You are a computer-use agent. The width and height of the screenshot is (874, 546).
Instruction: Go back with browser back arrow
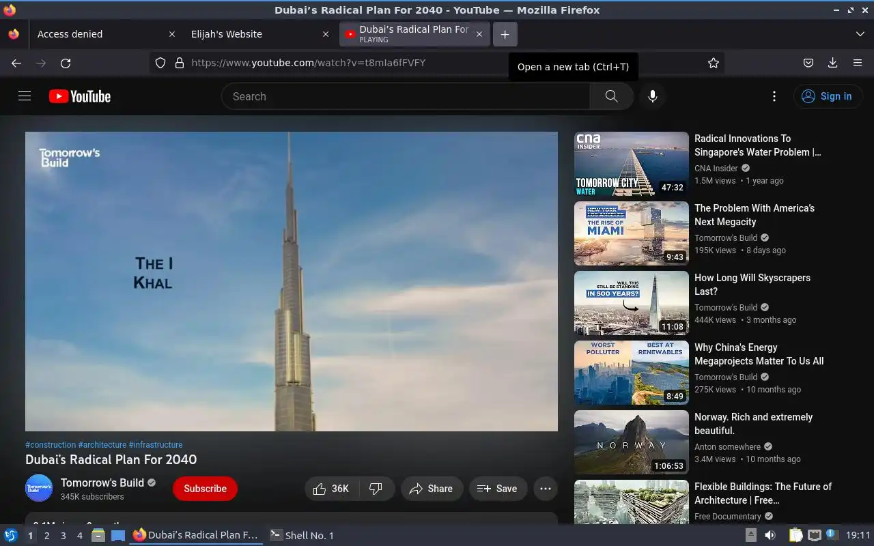(16, 63)
